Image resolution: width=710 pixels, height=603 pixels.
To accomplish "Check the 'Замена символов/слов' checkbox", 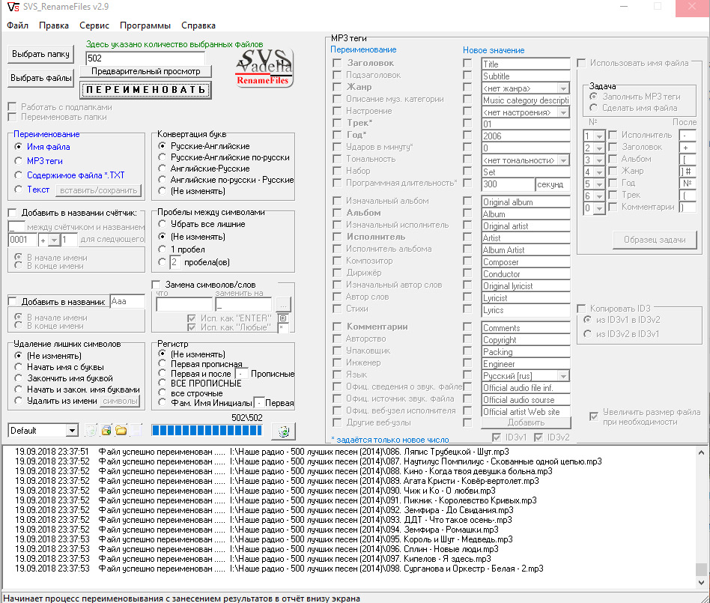I will click(x=157, y=285).
